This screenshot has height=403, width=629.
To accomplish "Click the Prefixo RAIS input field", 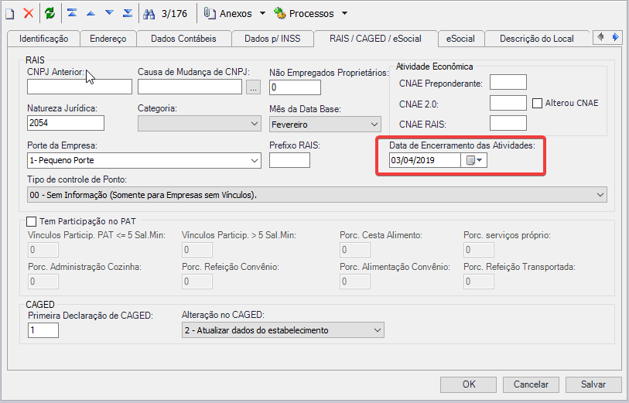I will pos(289,160).
